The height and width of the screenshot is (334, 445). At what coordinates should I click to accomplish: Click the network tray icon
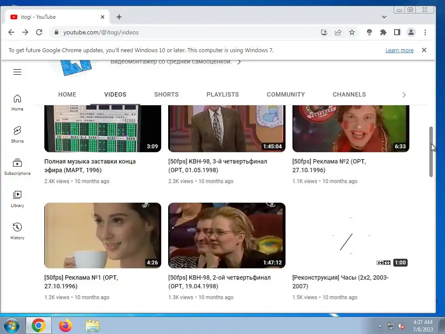click(391, 326)
